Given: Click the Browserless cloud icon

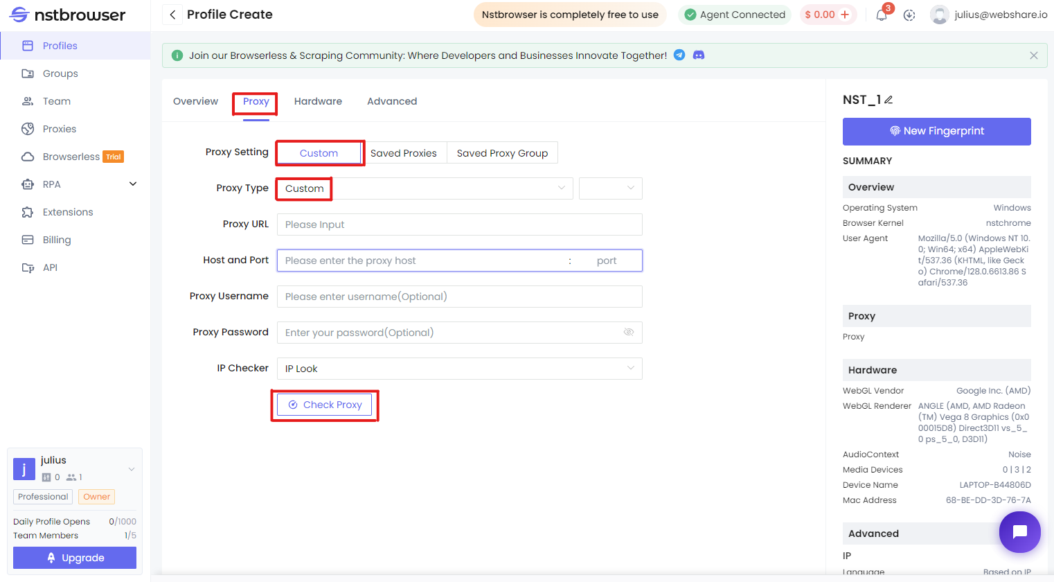Looking at the screenshot, I should point(28,157).
